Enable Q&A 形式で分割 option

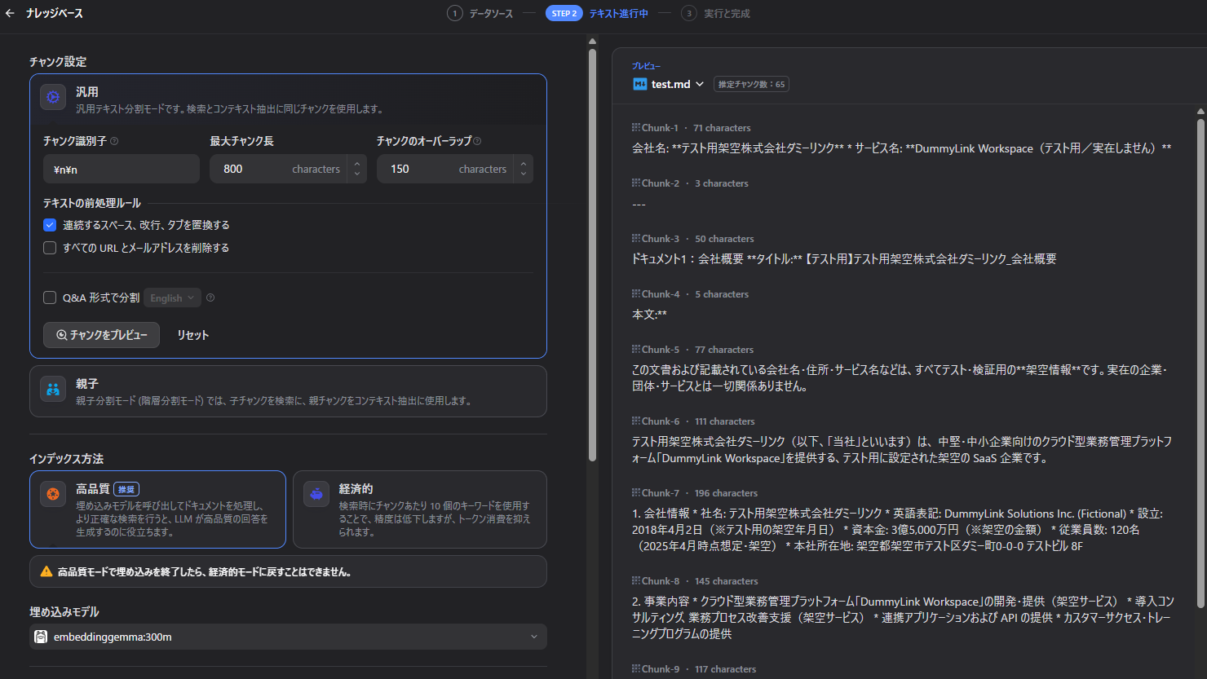49,298
